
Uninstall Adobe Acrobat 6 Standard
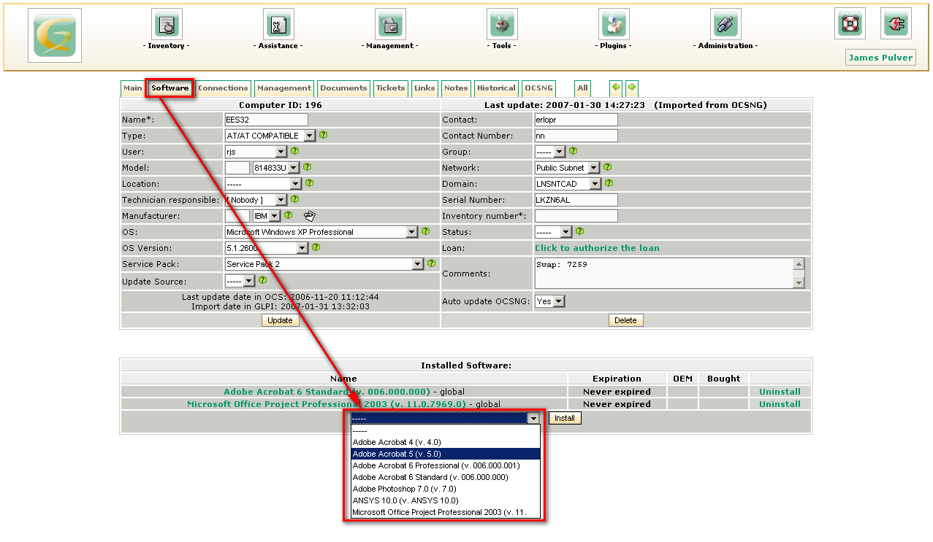click(780, 392)
